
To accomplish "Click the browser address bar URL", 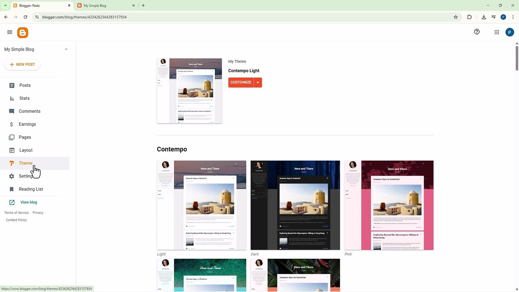I will coord(84,17).
